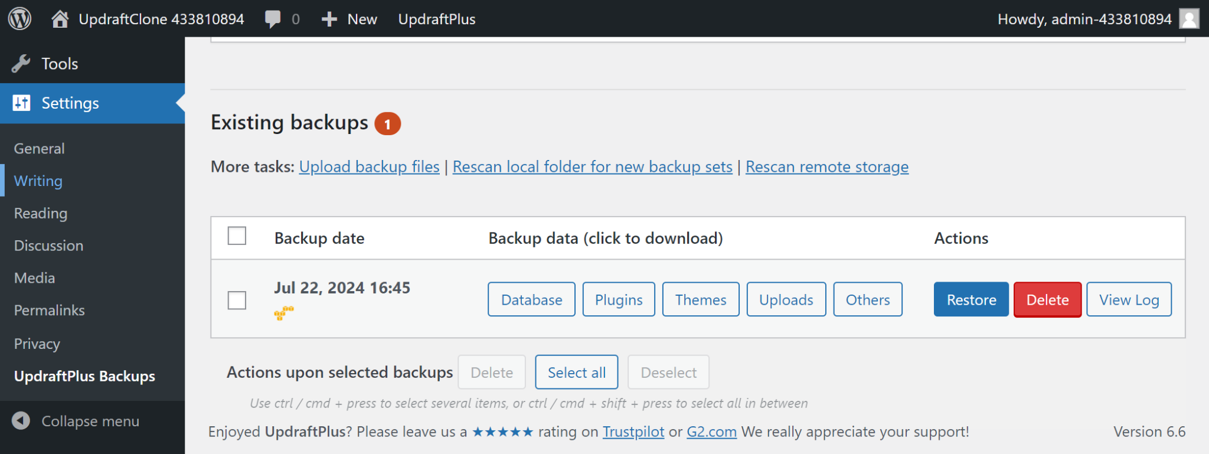Viewport: 1209px width, 454px height.
Task: Open the Rescan remote storage link
Action: pos(826,167)
